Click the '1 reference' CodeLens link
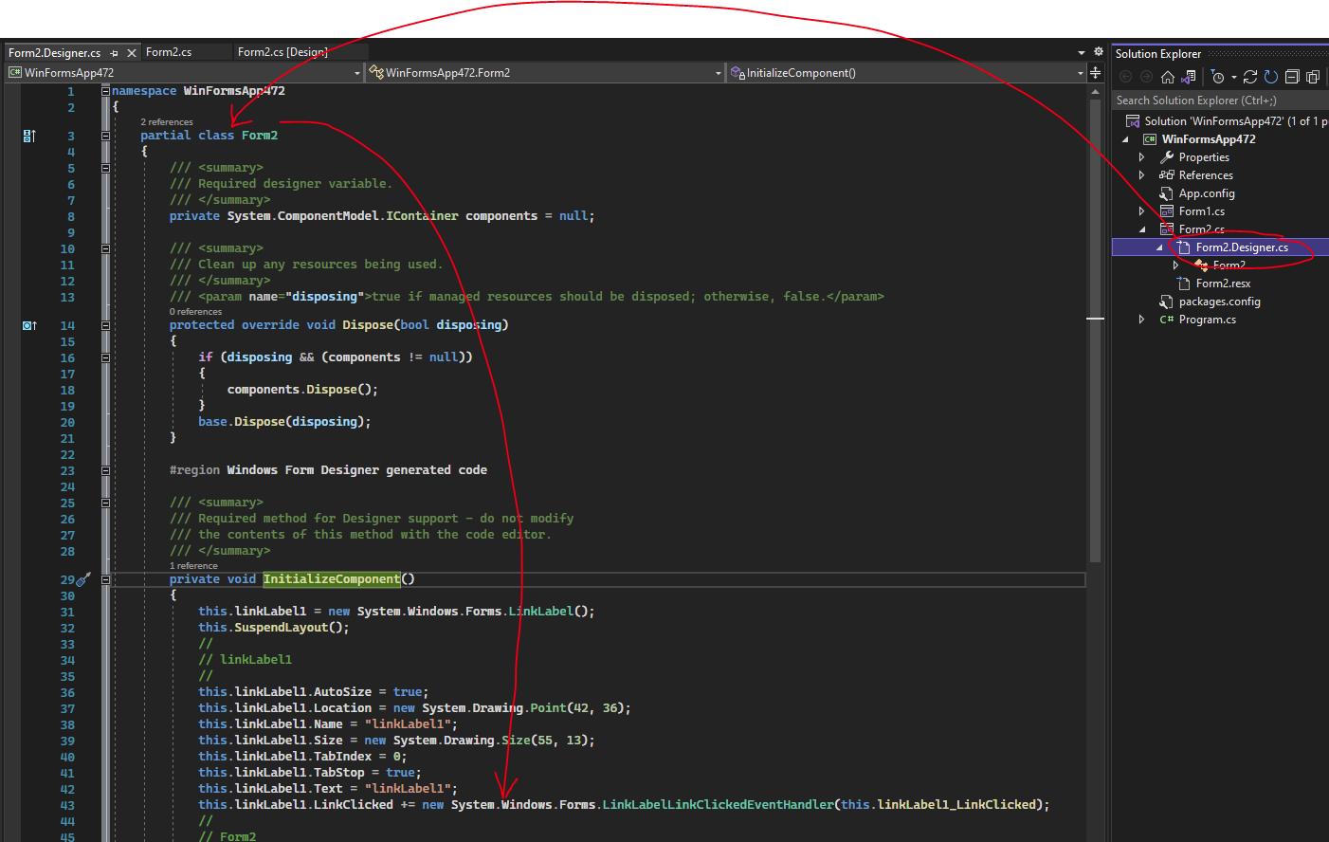Image resolution: width=1329 pixels, height=842 pixels. 193,566
